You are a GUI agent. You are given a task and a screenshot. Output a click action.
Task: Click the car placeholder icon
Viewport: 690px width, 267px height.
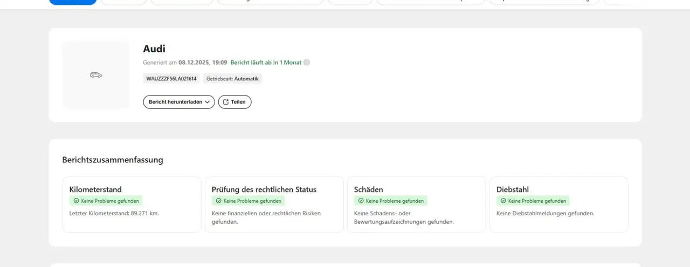click(96, 75)
